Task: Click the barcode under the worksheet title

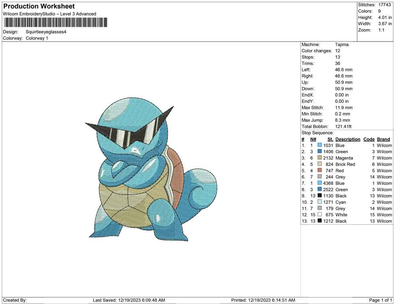Action: tap(55, 22)
